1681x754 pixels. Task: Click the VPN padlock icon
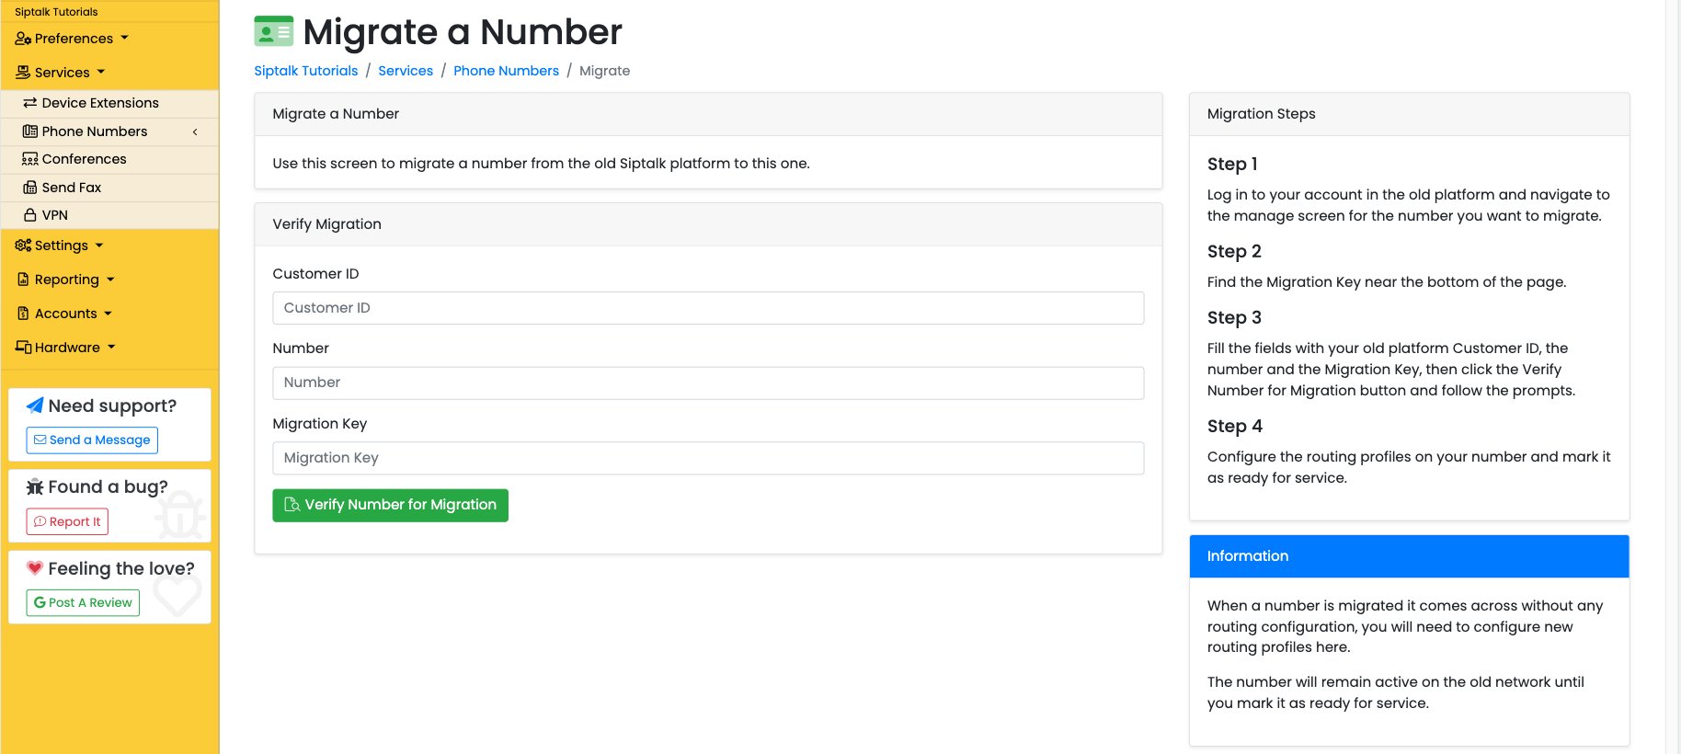30,215
